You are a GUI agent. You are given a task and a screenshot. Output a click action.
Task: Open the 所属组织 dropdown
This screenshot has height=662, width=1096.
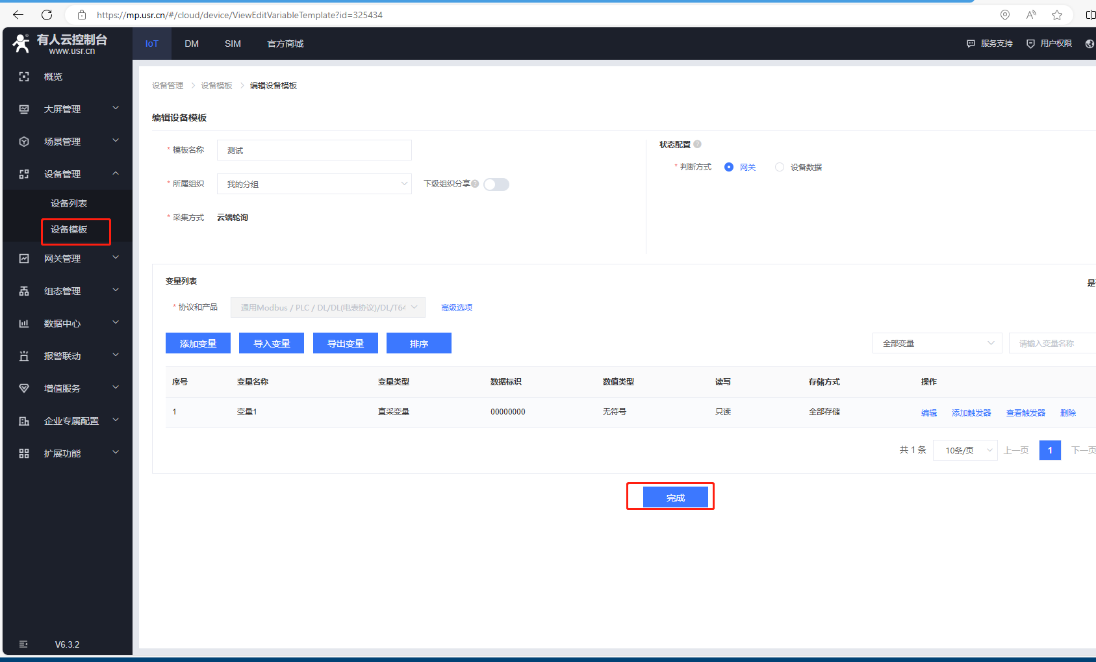314,184
